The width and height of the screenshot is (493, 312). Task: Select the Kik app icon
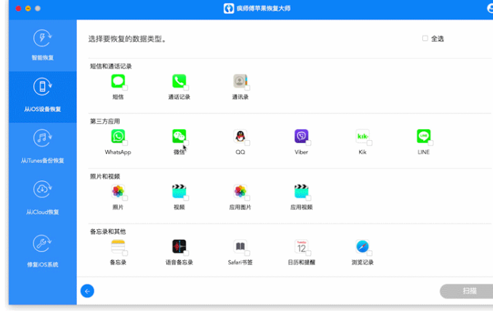point(362,137)
